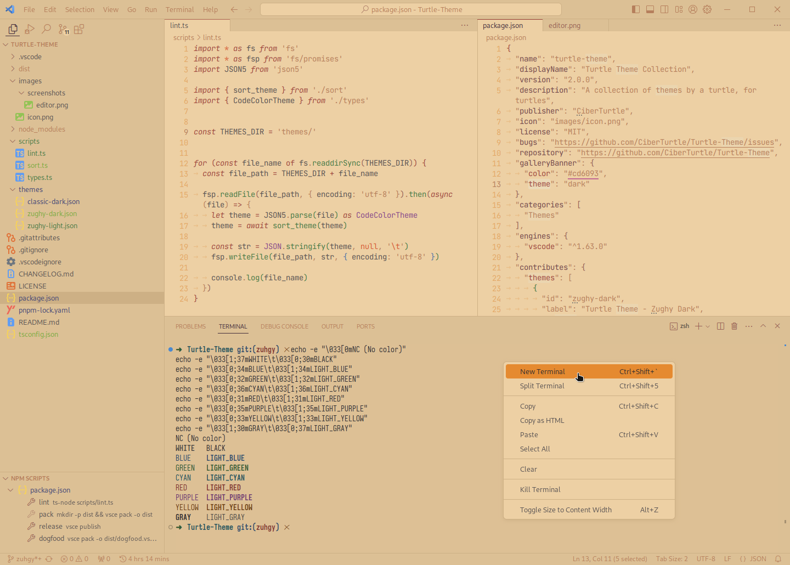Open the Accounts icon in title bar
The height and width of the screenshot is (565, 790).
click(693, 9)
